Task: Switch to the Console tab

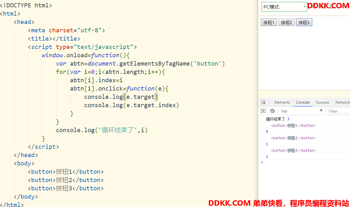Action: point(303,102)
